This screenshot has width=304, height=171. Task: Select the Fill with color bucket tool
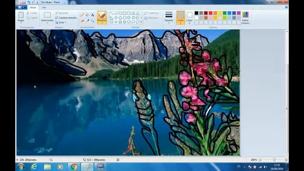coord(87,15)
